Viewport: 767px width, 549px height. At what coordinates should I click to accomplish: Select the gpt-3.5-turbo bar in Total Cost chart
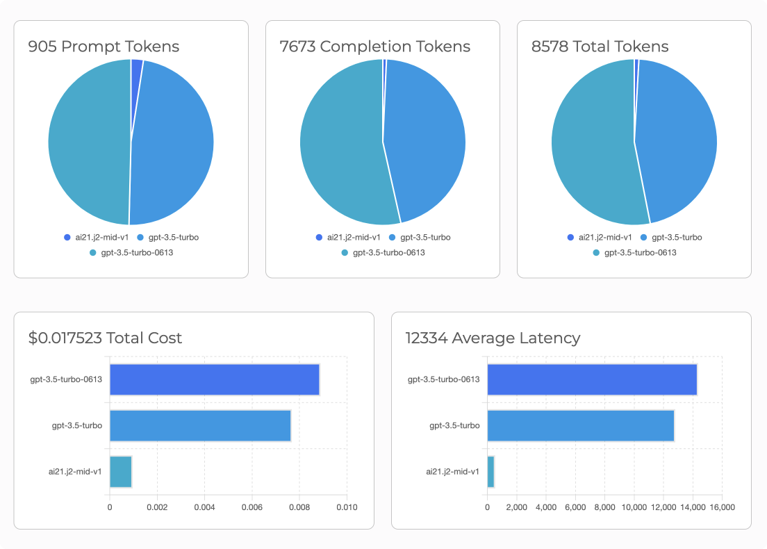(x=200, y=425)
